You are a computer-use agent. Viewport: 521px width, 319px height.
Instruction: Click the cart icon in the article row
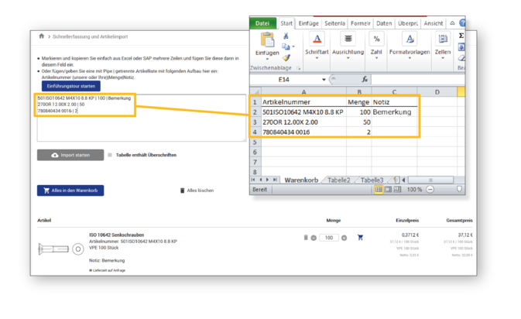360,238
